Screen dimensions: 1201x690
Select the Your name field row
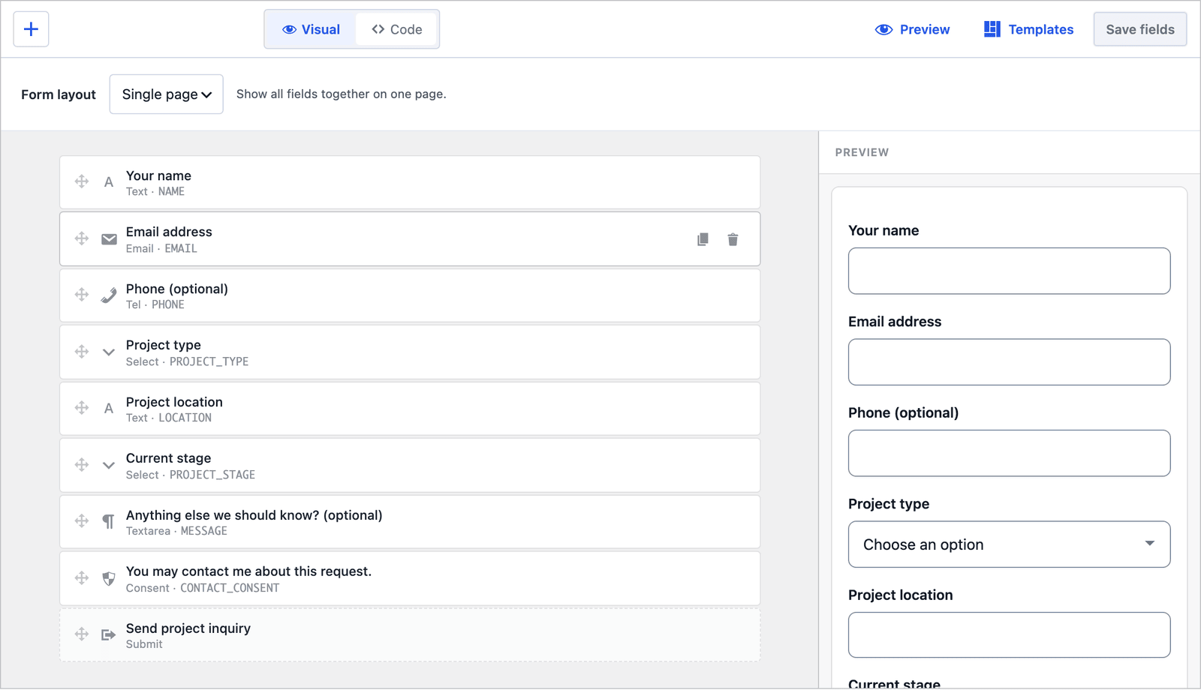tap(410, 182)
